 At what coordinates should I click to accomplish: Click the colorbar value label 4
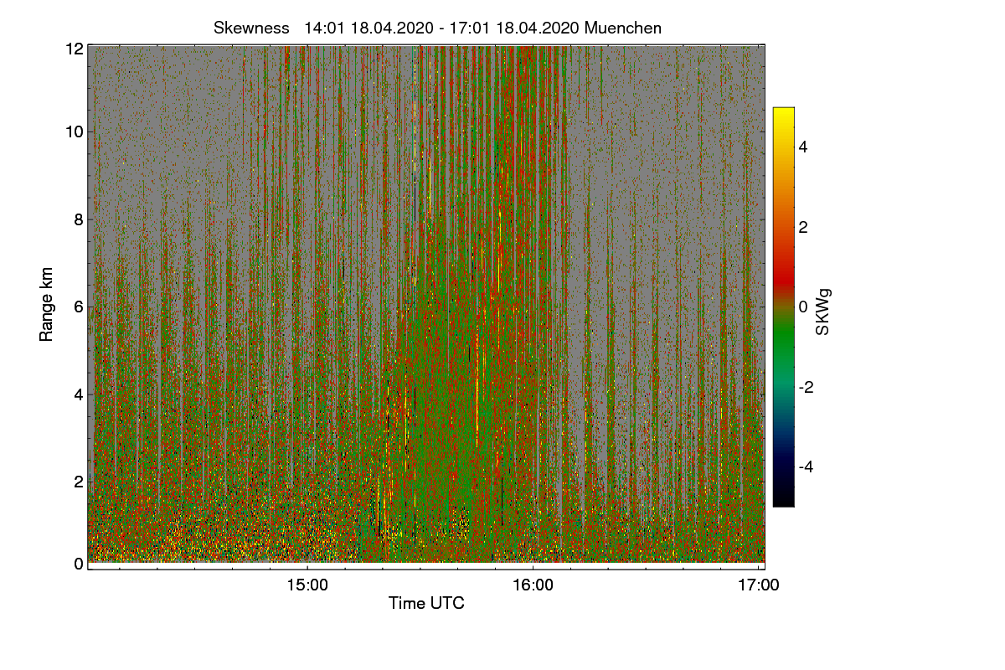pos(803,147)
